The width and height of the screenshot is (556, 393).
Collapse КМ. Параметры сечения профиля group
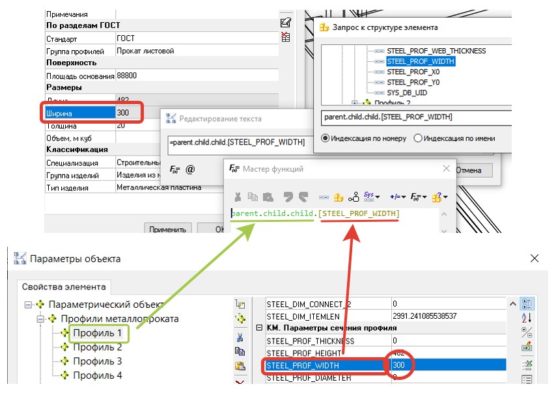pos(259,327)
